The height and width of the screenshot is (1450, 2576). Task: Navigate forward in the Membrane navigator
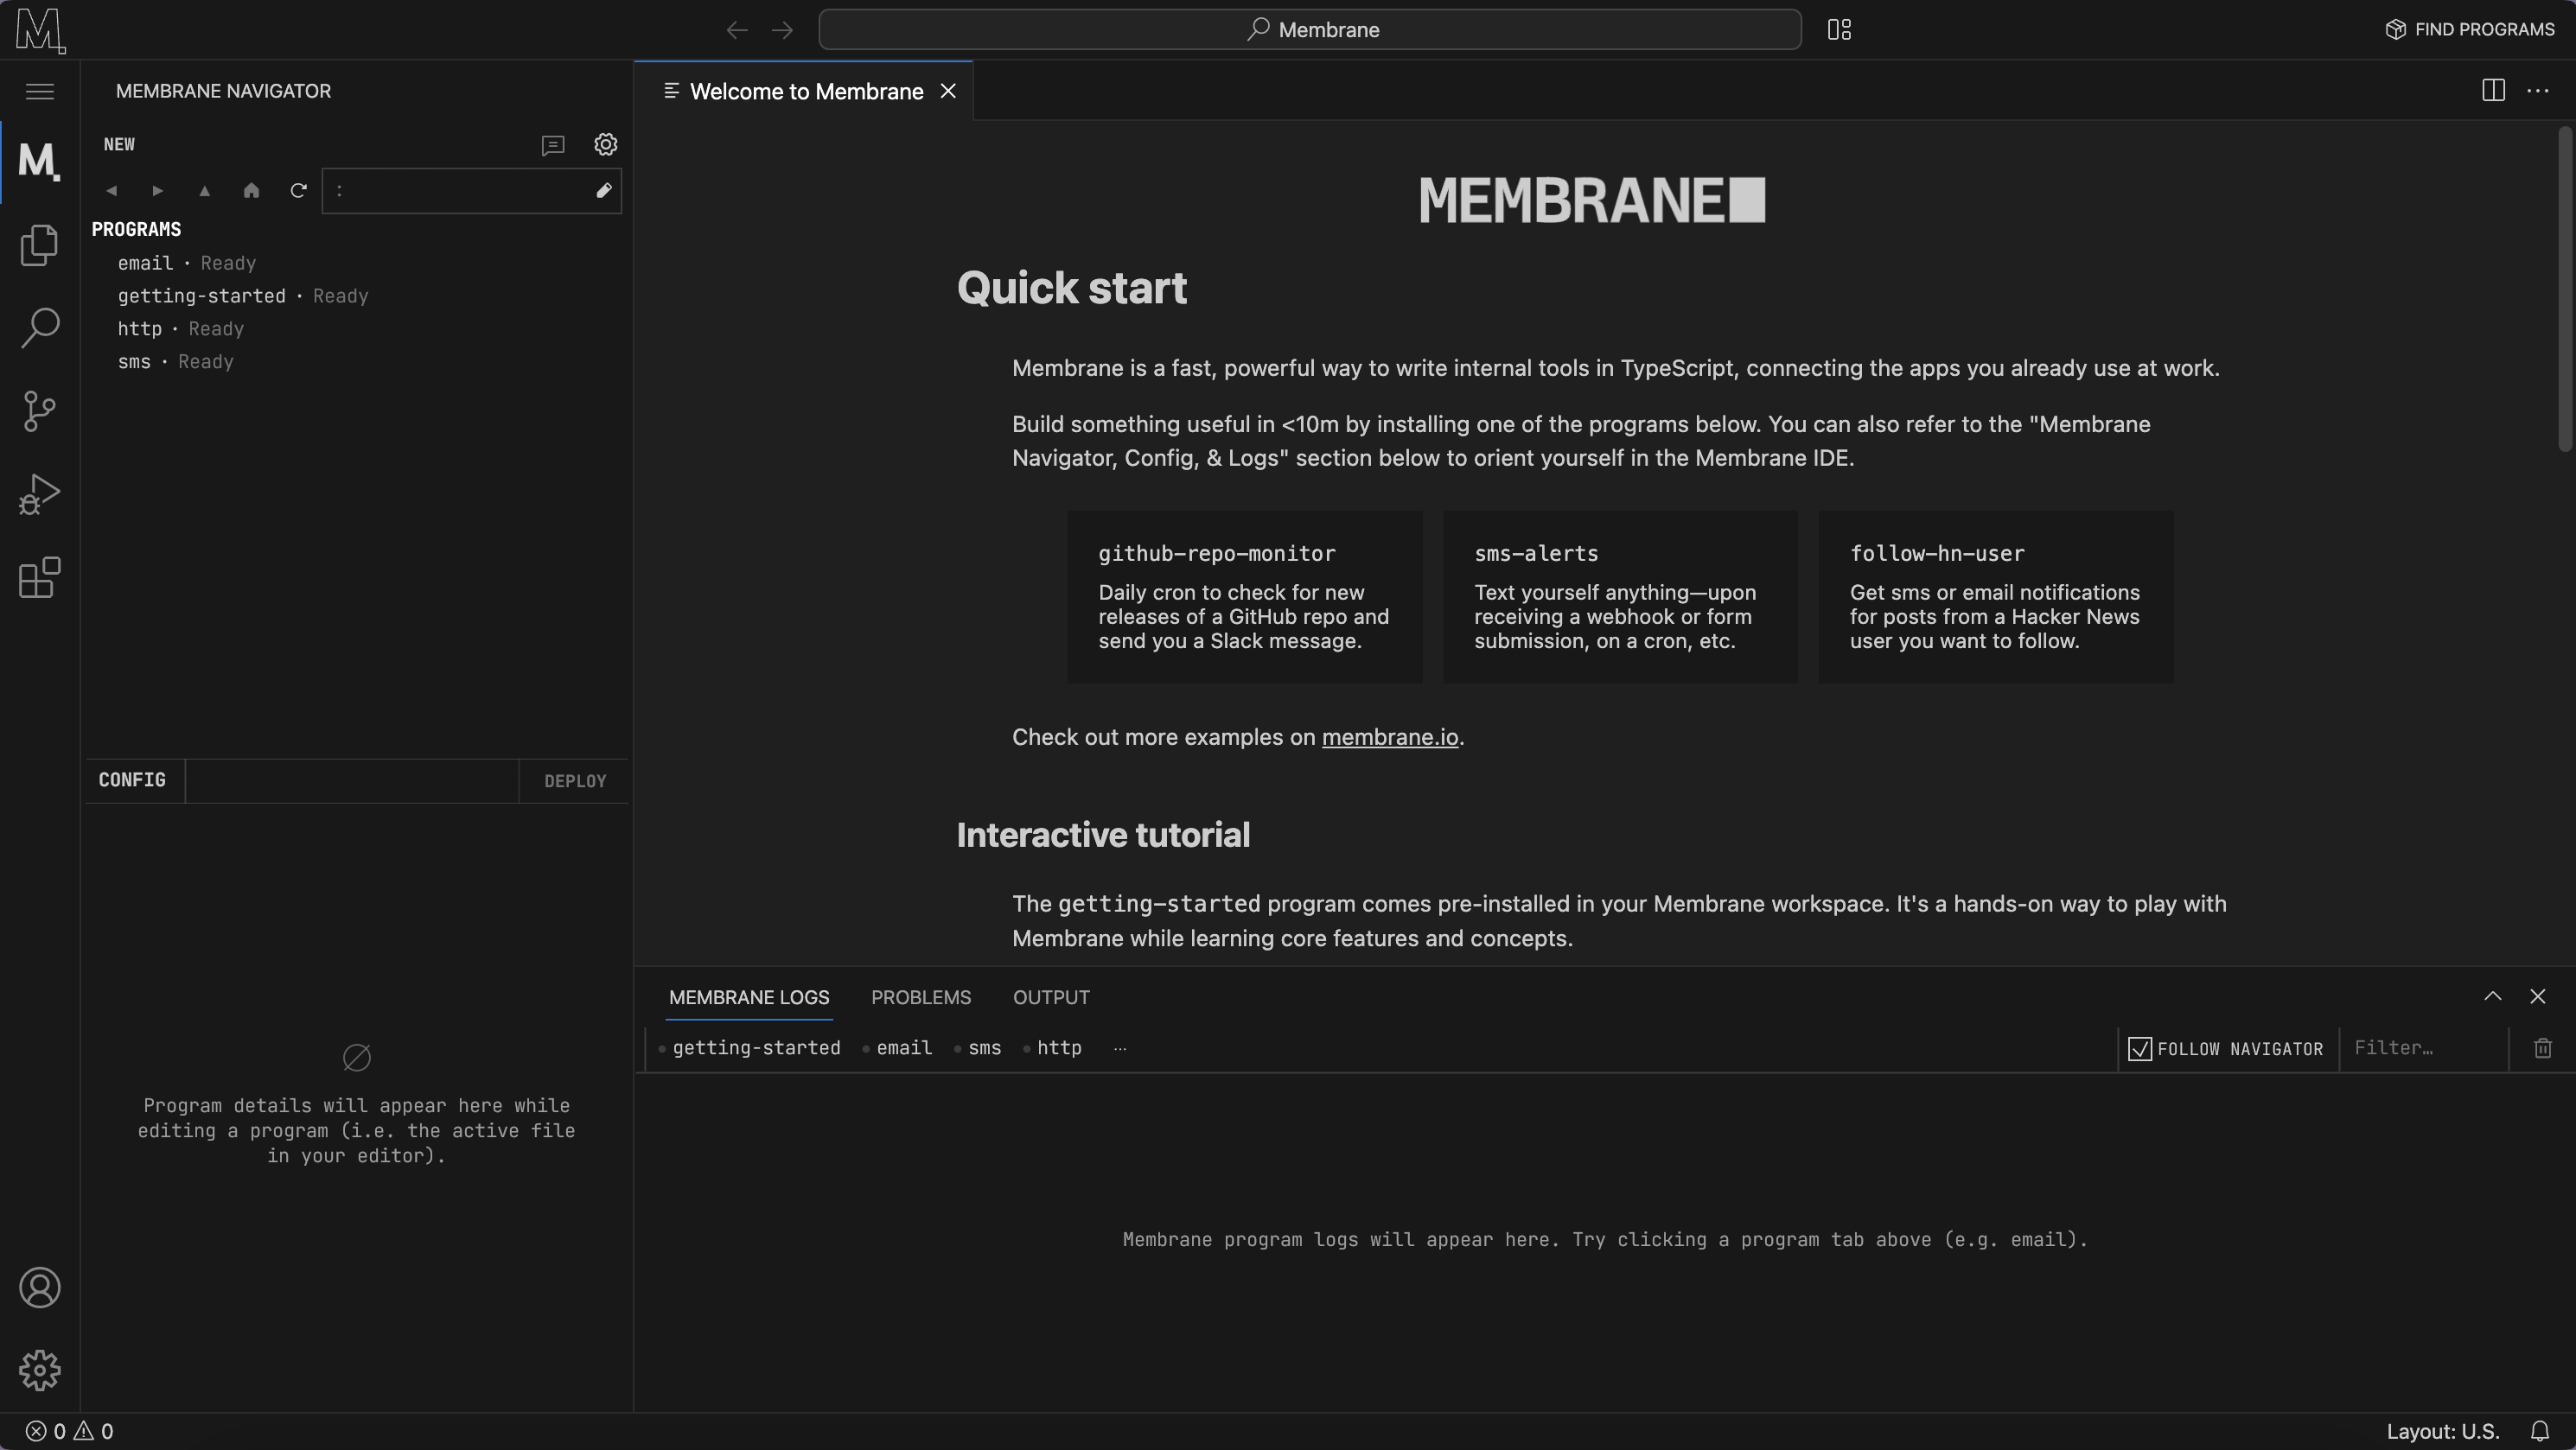click(158, 191)
